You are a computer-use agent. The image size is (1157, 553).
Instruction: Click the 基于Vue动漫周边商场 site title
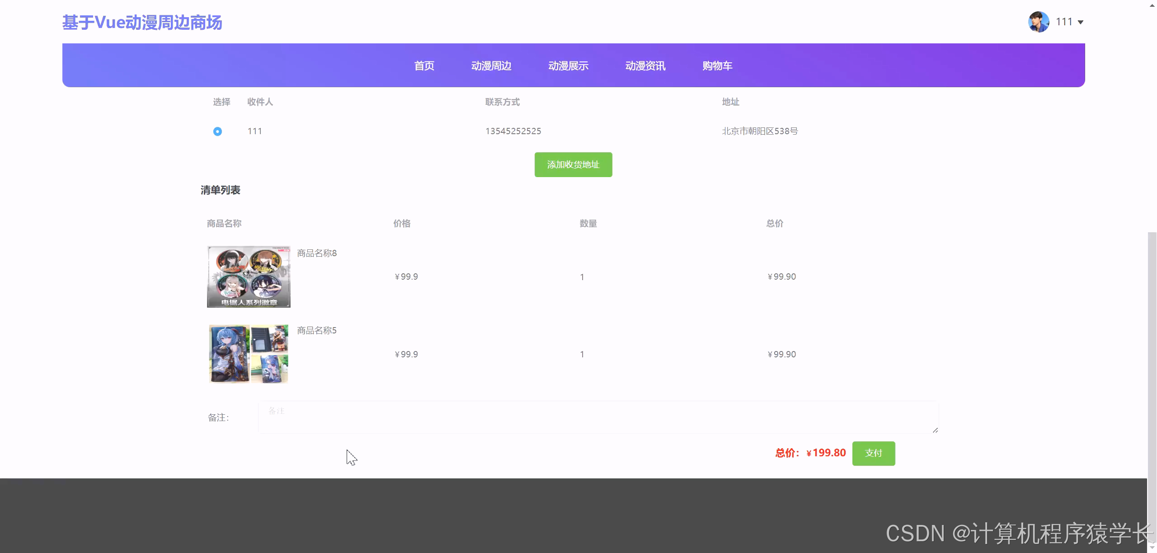coord(142,23)
